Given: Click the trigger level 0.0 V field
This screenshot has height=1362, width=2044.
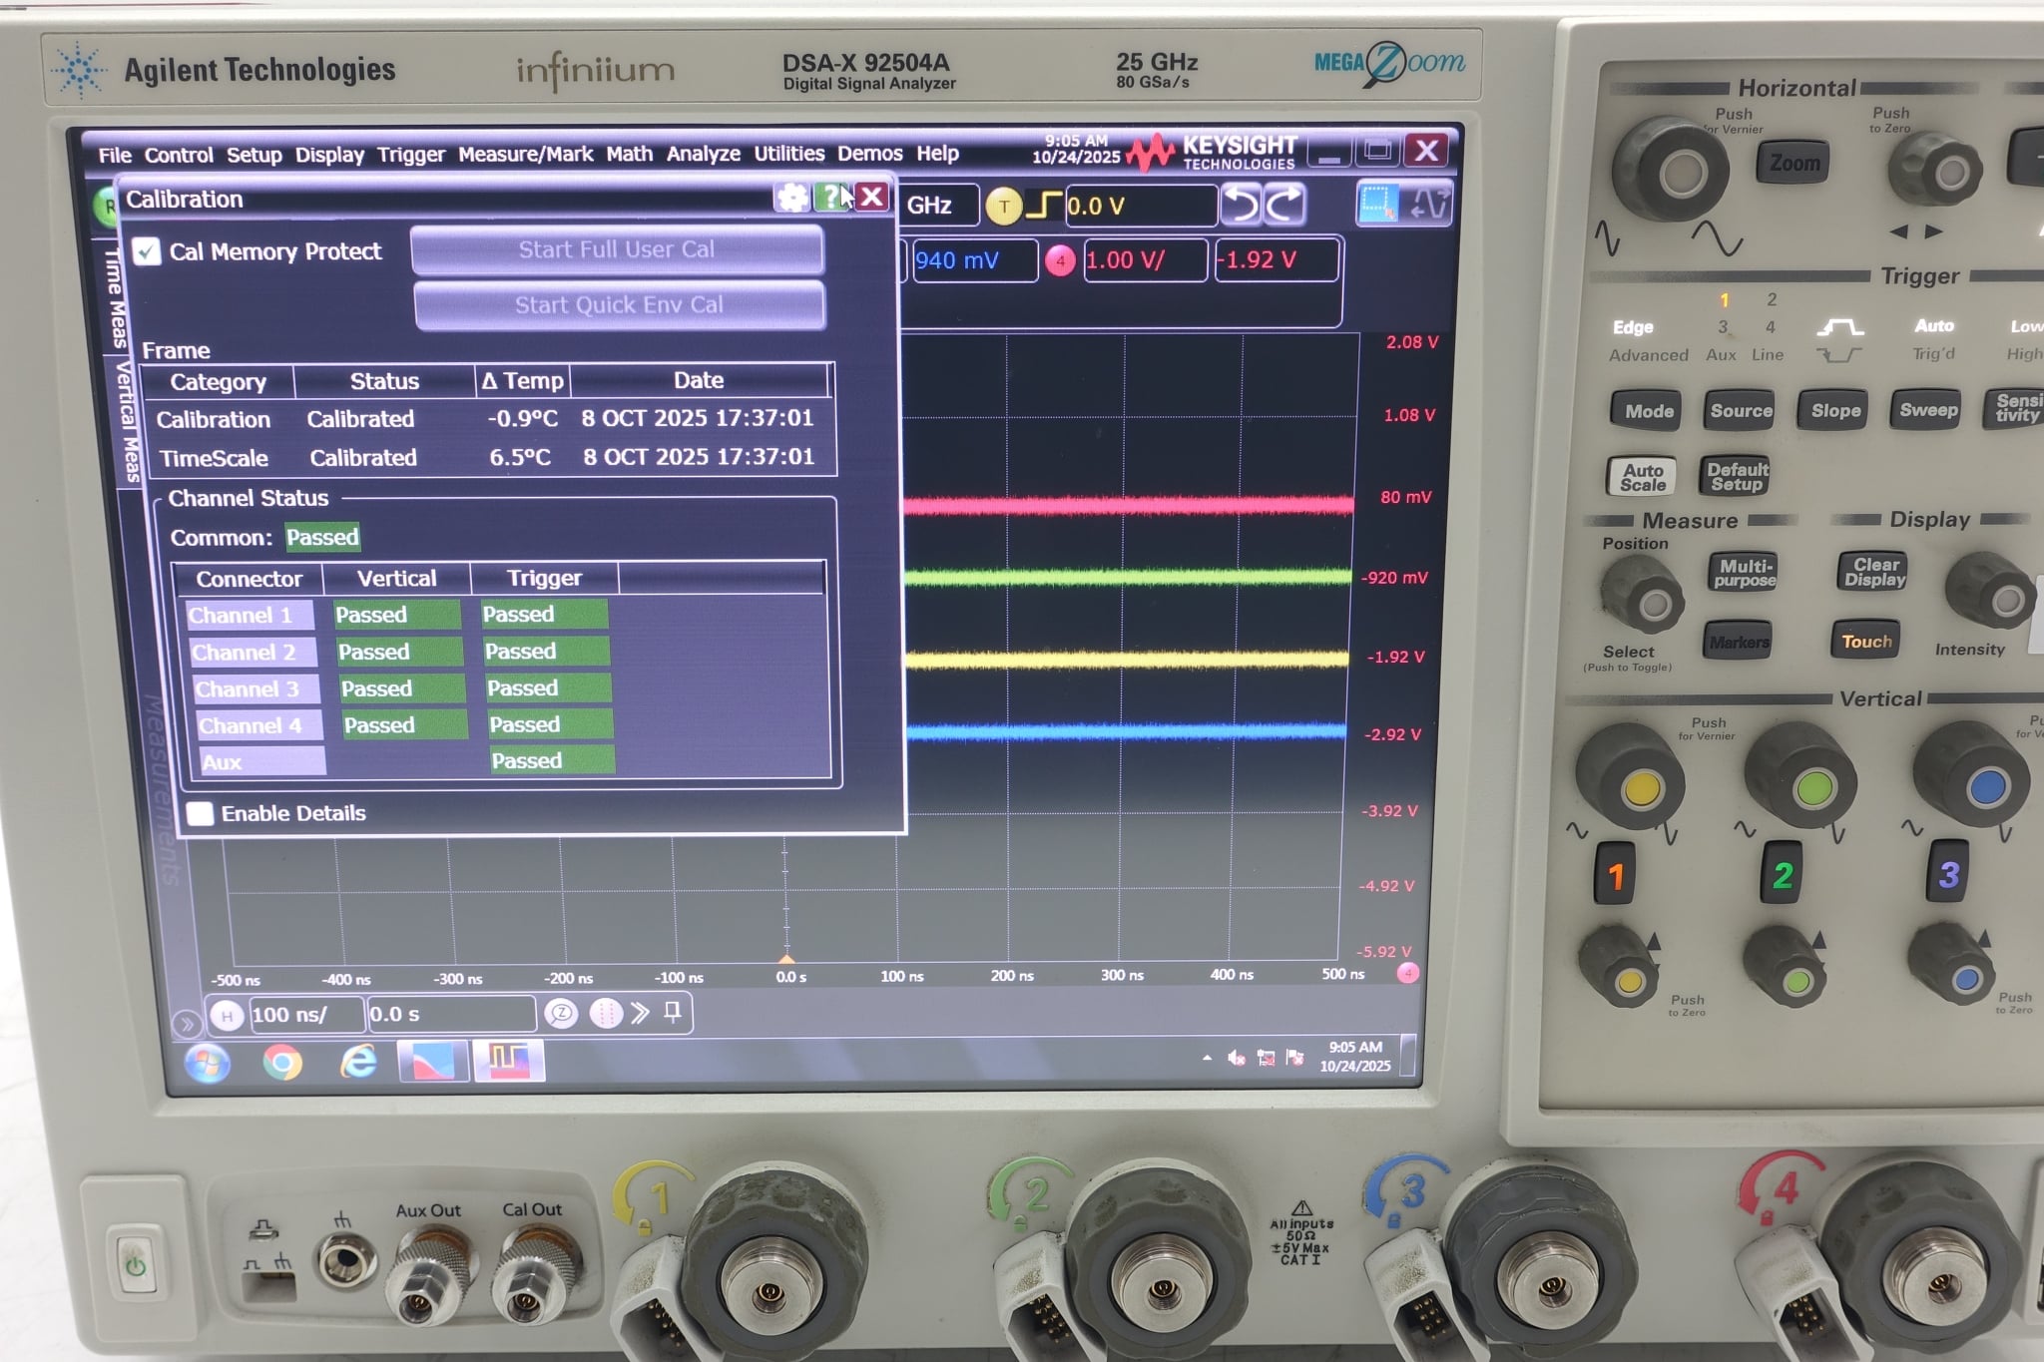Looking at the screenshot, I should [1141, 207].
